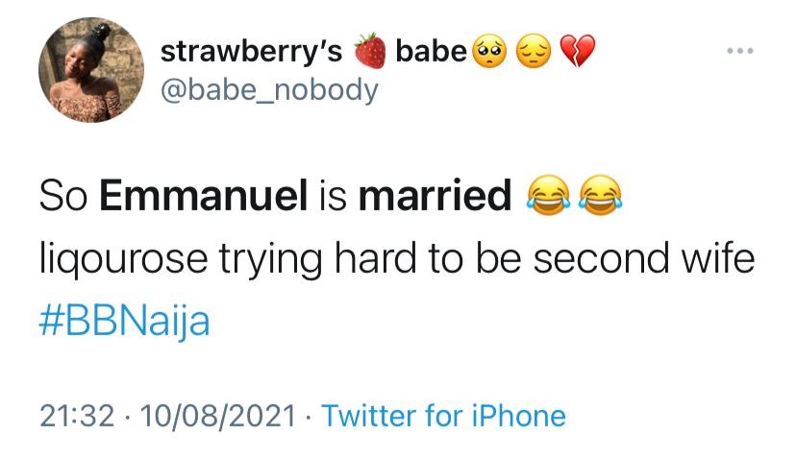Click the strawberry emoji in the display name
This screenshot has height=459, width=796.
[370, 52]
